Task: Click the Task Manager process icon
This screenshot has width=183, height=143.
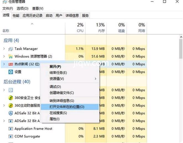Action: pyautogui.click(x=11, y=49)
